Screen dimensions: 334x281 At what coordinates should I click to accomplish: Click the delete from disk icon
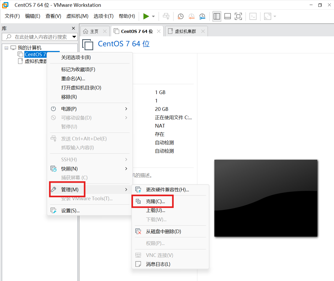138,232
